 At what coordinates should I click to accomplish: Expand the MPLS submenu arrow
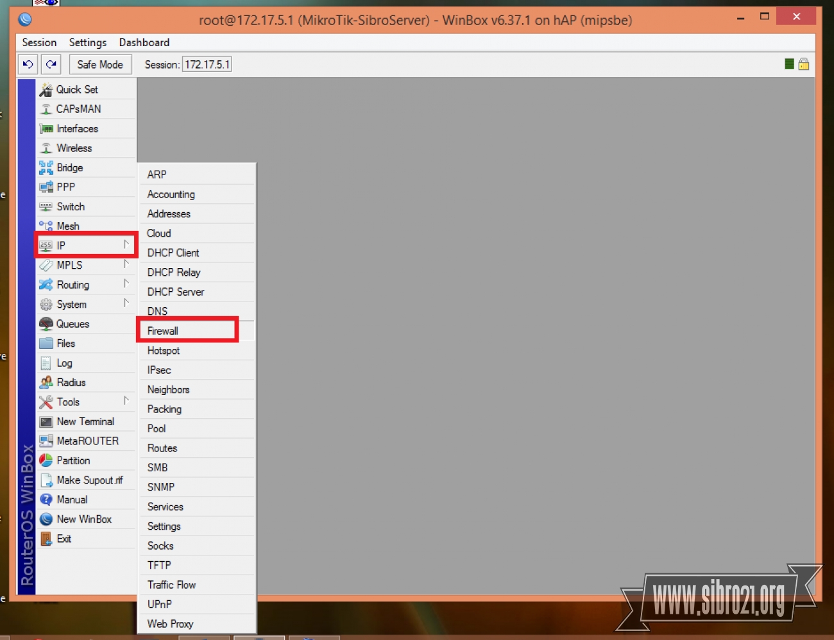point(126,264)
